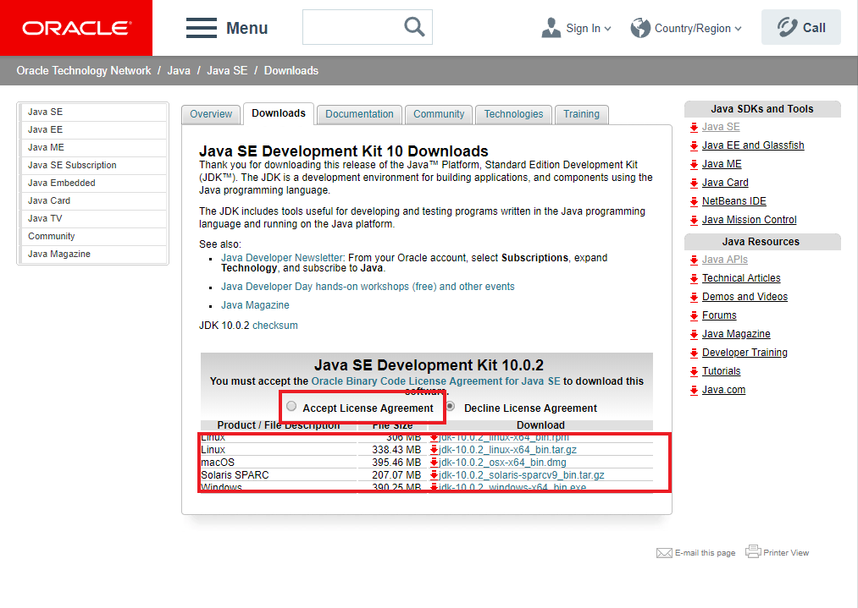Switch to the Training tab
The height and width of the screenshot is (608, 858).
[x=582, y=114]
